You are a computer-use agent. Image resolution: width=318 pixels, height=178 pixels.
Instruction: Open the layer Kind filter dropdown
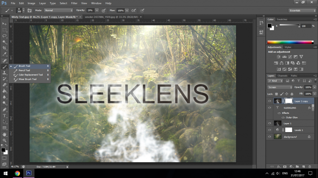tap(275, 81)
